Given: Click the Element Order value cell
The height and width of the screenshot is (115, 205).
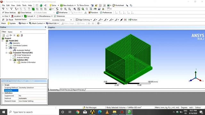Looking at the screenshot, I should point(33,101).
